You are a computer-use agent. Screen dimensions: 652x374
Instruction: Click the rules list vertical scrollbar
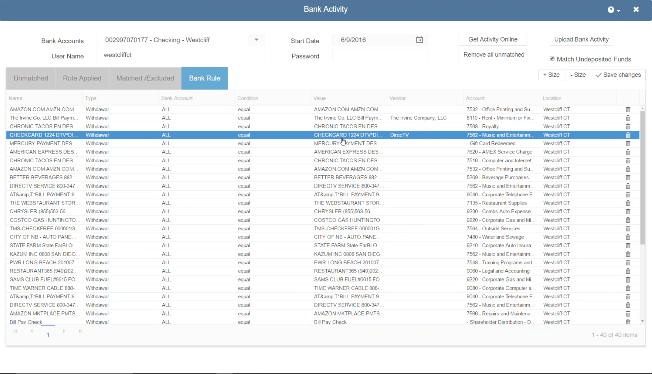[x=642, y=177]
